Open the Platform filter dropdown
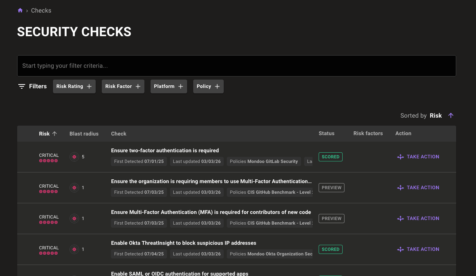The width and height of the screenshot is (476, 276). point(168,86)
